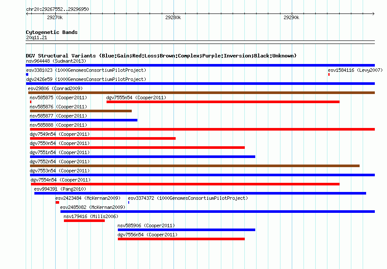Open the esv3381023 (1000GenomesConsortiumPilotProject) label
Image resolution: width=387 pixels, height=269 pixels.
(x=86, y=70)
